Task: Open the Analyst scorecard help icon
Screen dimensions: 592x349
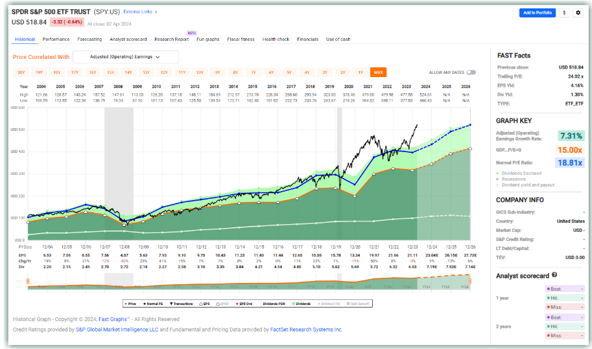Action: [x=554, y=275]
